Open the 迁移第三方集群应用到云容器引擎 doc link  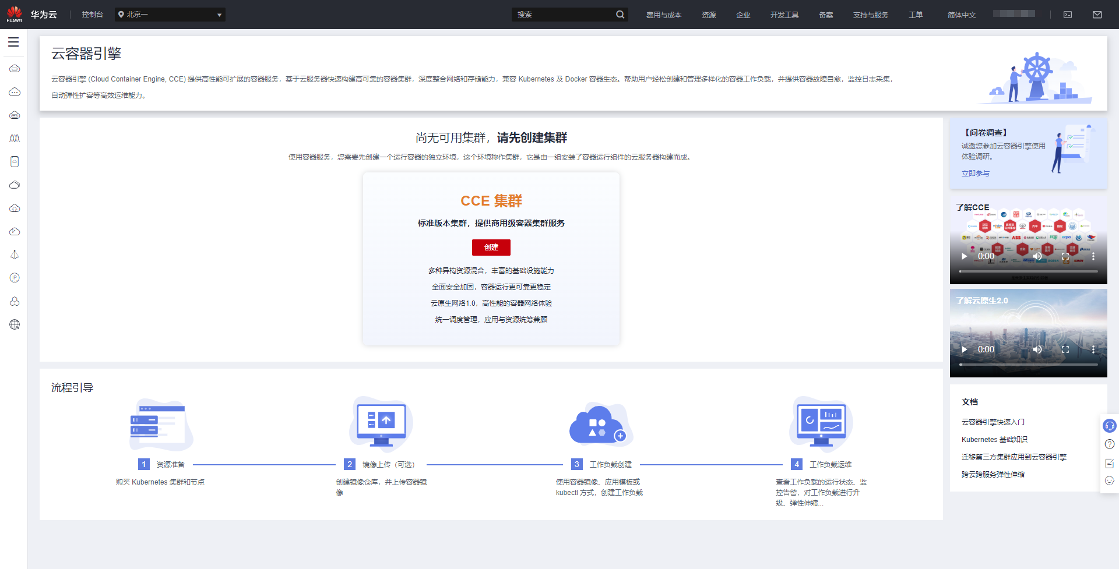click(1014, 457)
